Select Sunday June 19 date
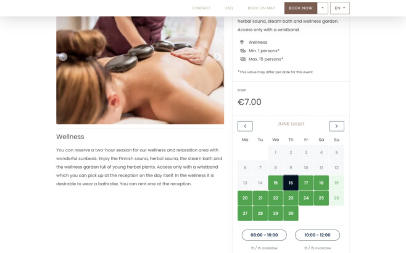 (336, 183)
